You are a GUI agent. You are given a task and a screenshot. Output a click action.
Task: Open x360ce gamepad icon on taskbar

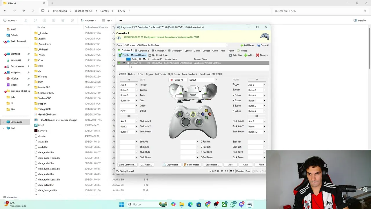(x=250, y=204)
